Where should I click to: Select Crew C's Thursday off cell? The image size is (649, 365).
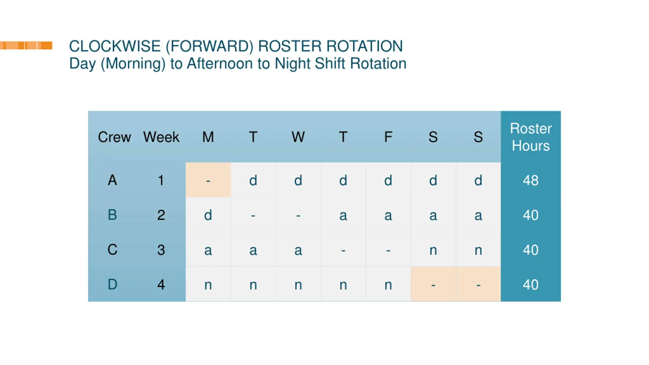(343, 250)
